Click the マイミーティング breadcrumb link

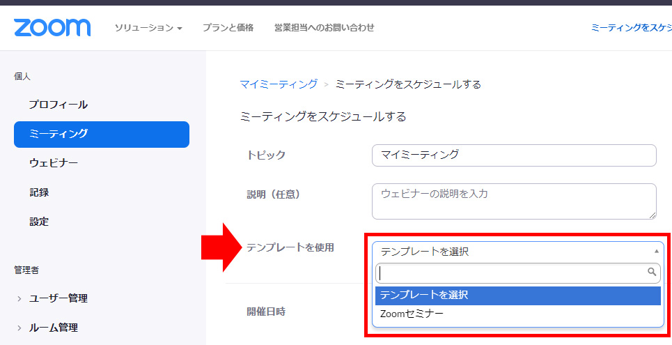tap(279, 84)
